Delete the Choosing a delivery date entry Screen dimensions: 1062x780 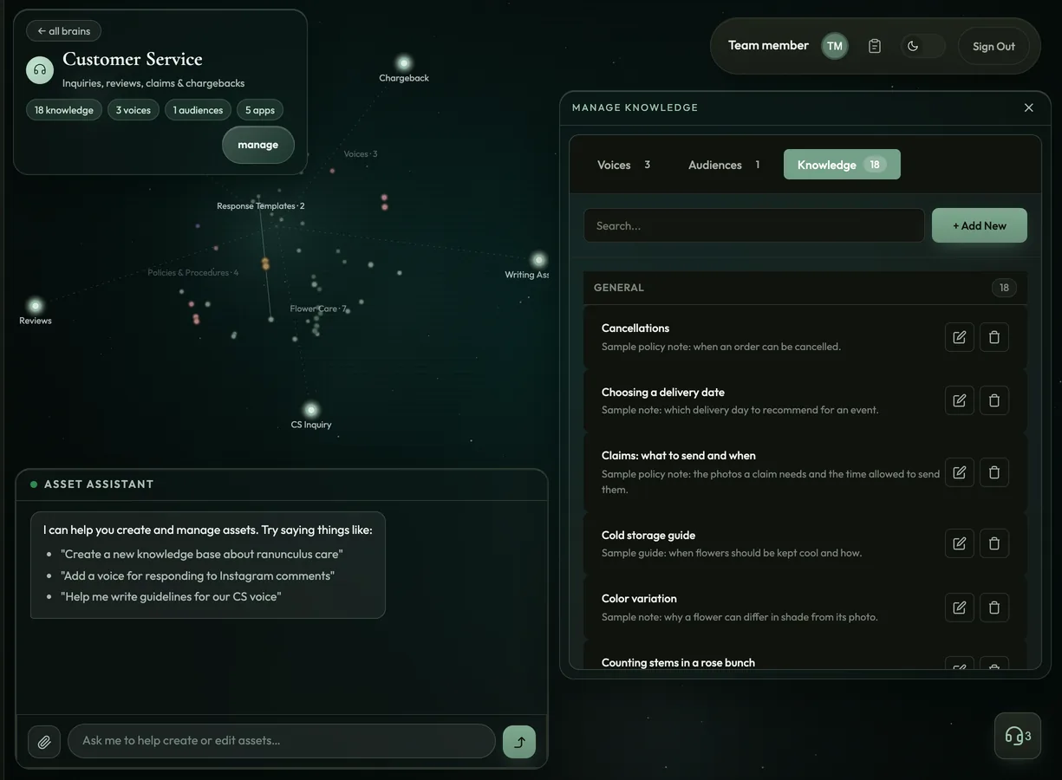(994, 400)
